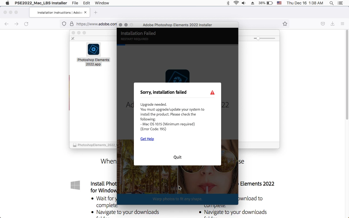Click the shield tracking protection icon
This screenshot has height=218, width=349.
(64, 24)
